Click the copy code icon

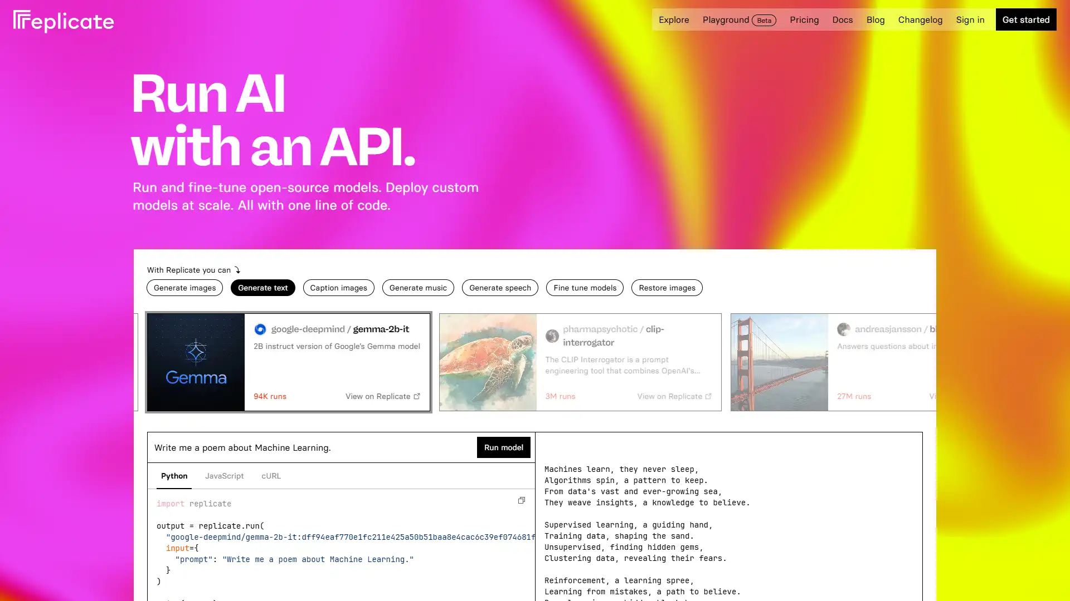[521, 500]
